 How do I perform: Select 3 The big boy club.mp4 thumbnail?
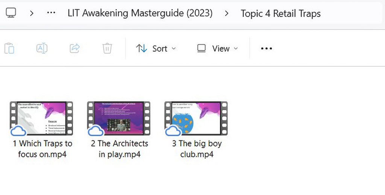196,118
